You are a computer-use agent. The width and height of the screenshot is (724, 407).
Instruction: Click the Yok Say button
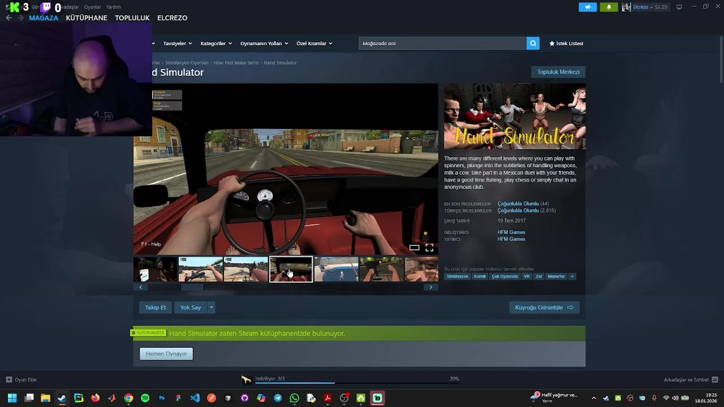(x=191, y=308)
